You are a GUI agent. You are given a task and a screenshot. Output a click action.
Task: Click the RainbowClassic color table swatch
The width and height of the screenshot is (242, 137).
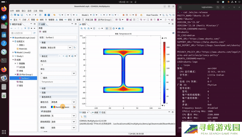53,107
